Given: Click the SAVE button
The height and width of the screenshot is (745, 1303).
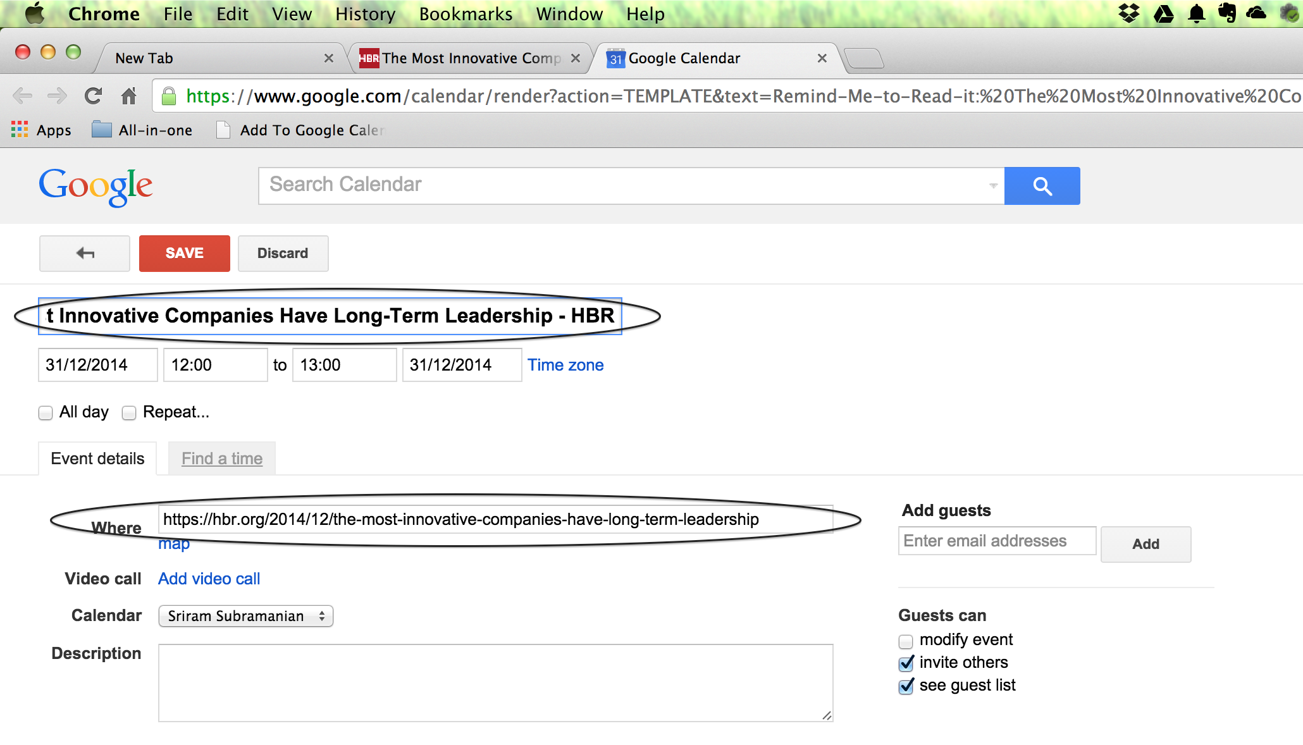Looking at the screenshot, I should click(184, 253).
